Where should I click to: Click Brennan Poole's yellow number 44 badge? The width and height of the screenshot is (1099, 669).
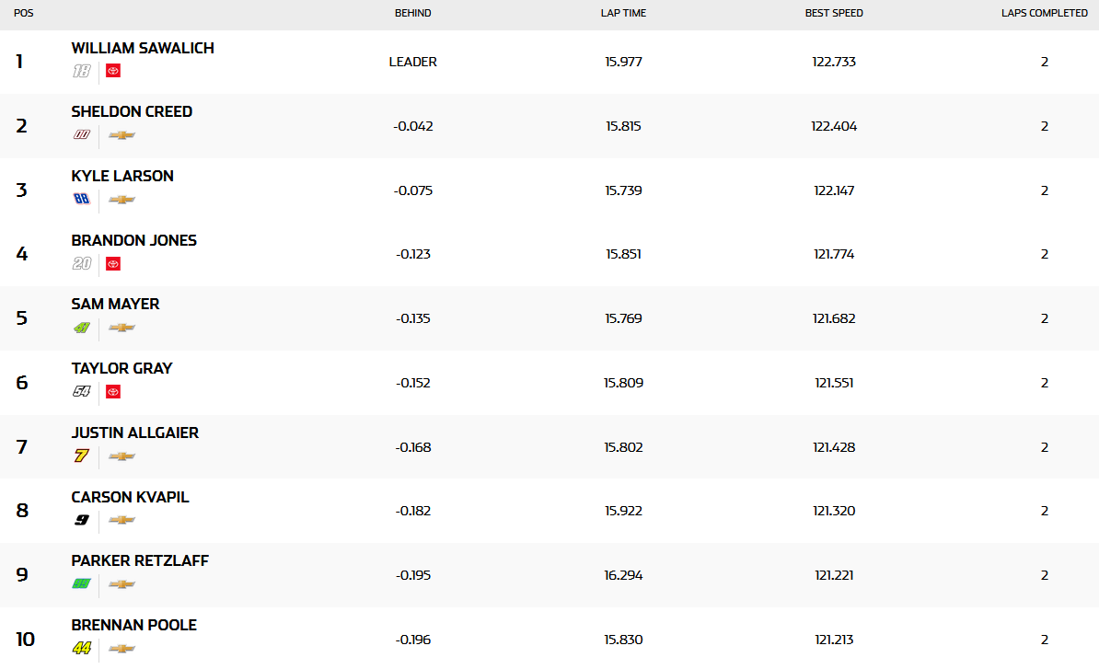[81, 649]
